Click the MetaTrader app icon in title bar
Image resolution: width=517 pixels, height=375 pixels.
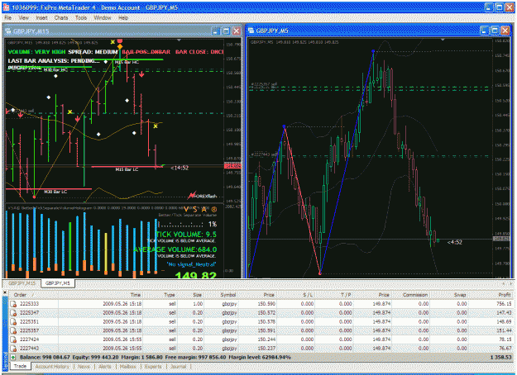[6, 7]
